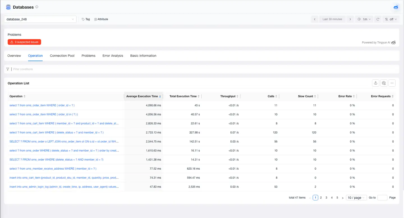Open the column settings gear in Operation List

pyautogui.click(x=384, y=83)
